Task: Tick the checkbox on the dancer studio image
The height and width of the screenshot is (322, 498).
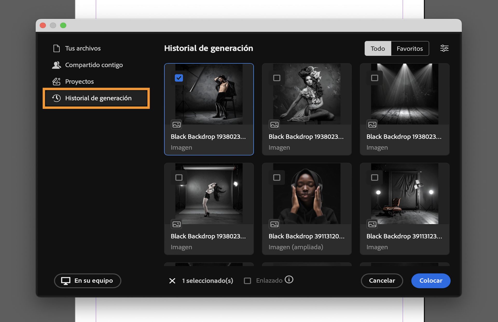Action: click(x=179, y=178)
